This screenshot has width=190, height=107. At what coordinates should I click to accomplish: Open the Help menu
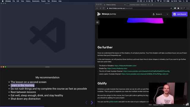[x=60, y=1]
